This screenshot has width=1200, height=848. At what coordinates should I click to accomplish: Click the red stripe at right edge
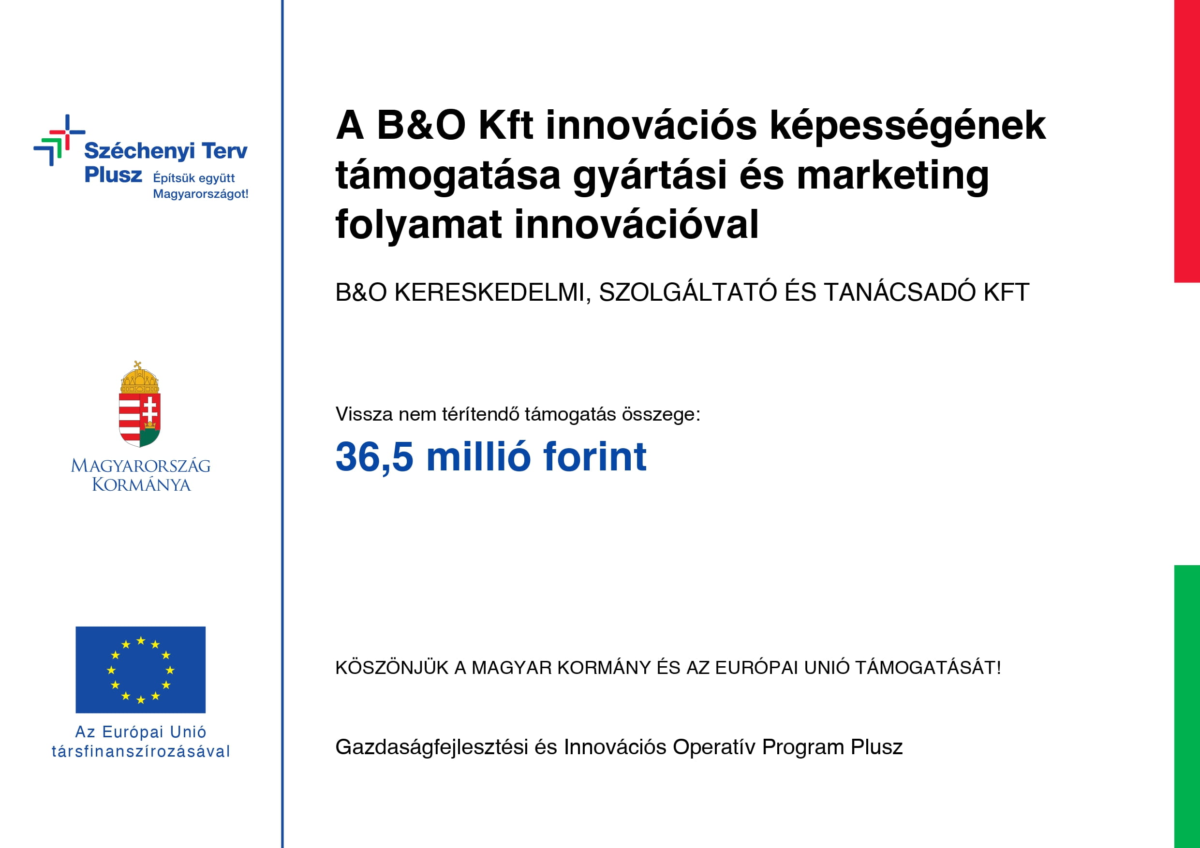(1186, 141)
